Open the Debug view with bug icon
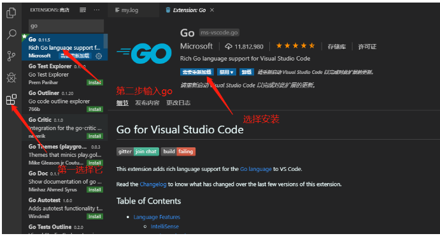The height and width of the screenshot is (236, 440). (x=11, y=78)
